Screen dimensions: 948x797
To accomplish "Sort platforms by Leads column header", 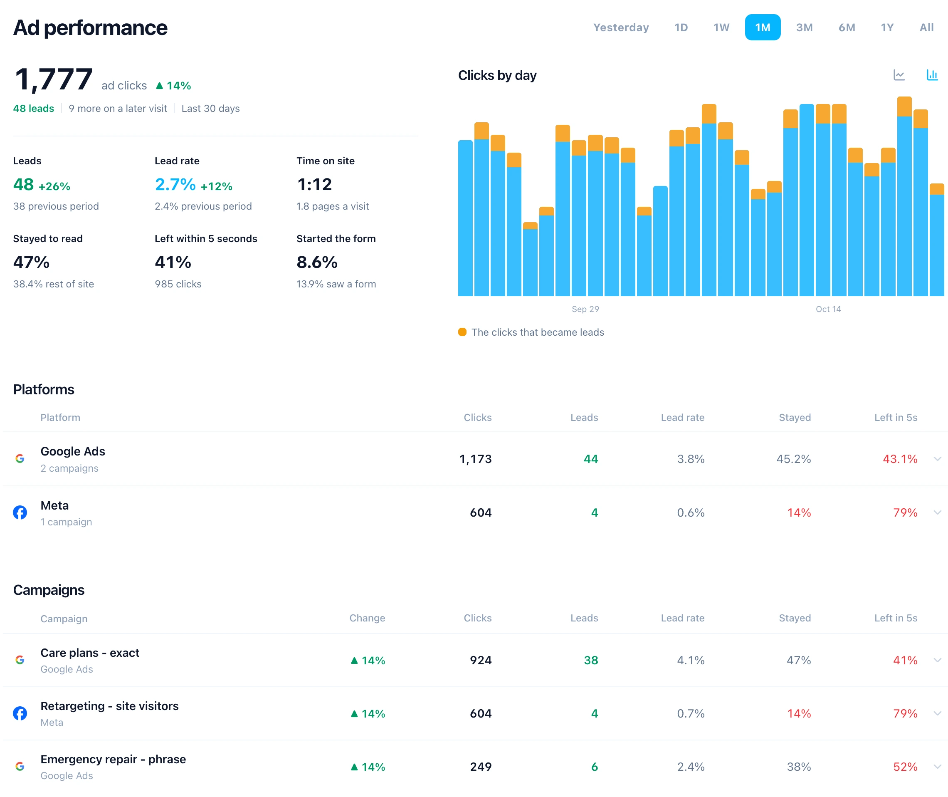I will click(x=584, y=418).
